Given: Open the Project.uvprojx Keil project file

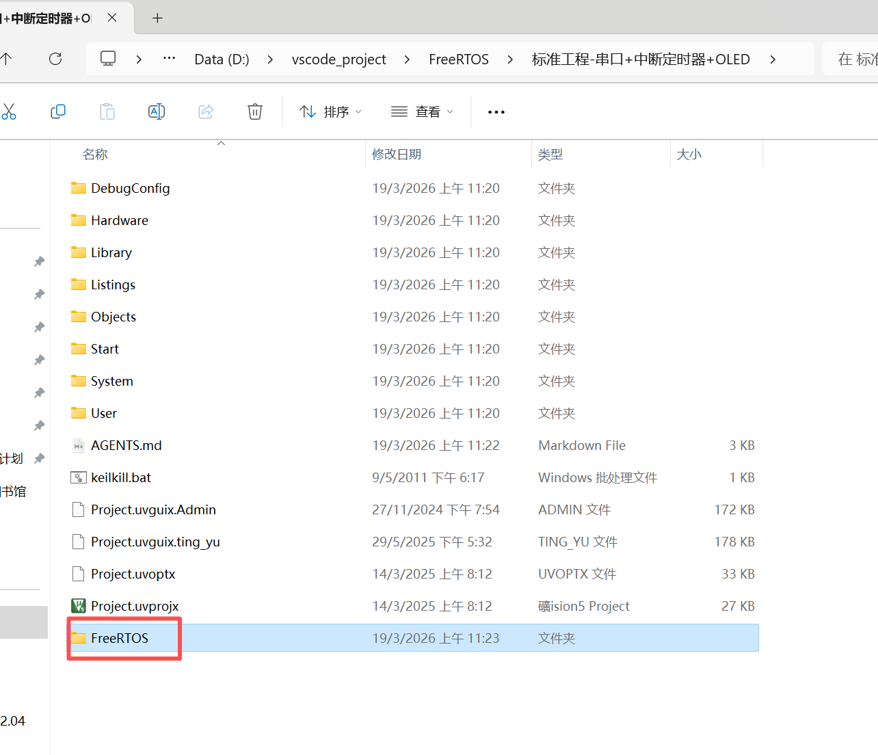Looking at the screenshot, I should (135, 606).
